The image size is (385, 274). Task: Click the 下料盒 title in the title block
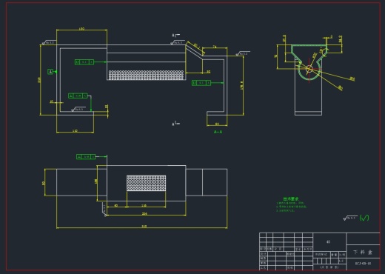pyautogui.click(x=363, y=253)
